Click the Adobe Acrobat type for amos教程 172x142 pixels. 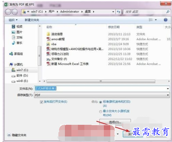point(148,39)
